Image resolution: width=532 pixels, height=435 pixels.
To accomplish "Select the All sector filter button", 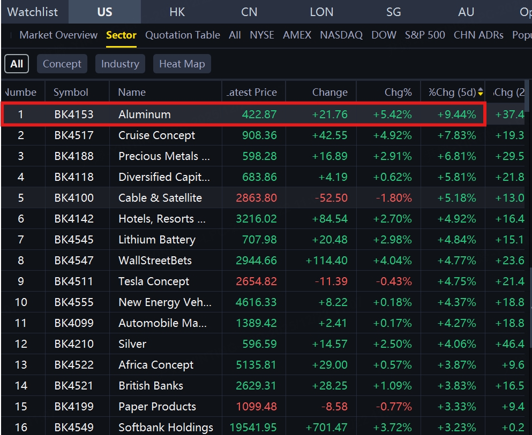I will [17, 64].
